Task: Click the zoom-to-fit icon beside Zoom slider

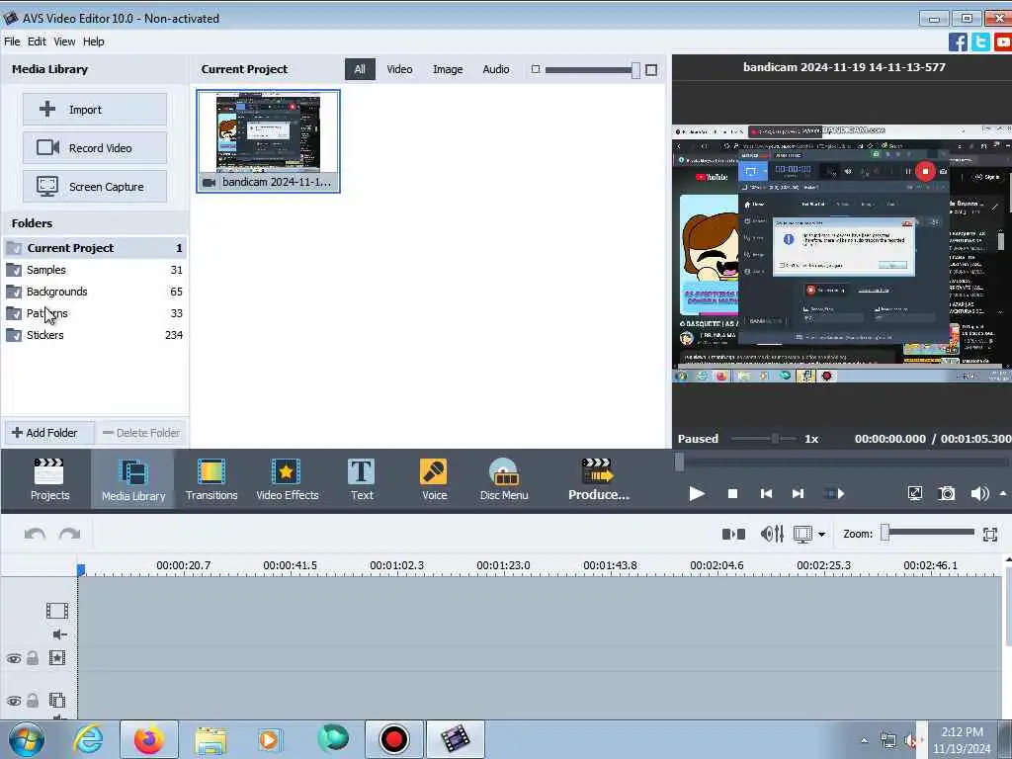Action: [x=990, y=534]
